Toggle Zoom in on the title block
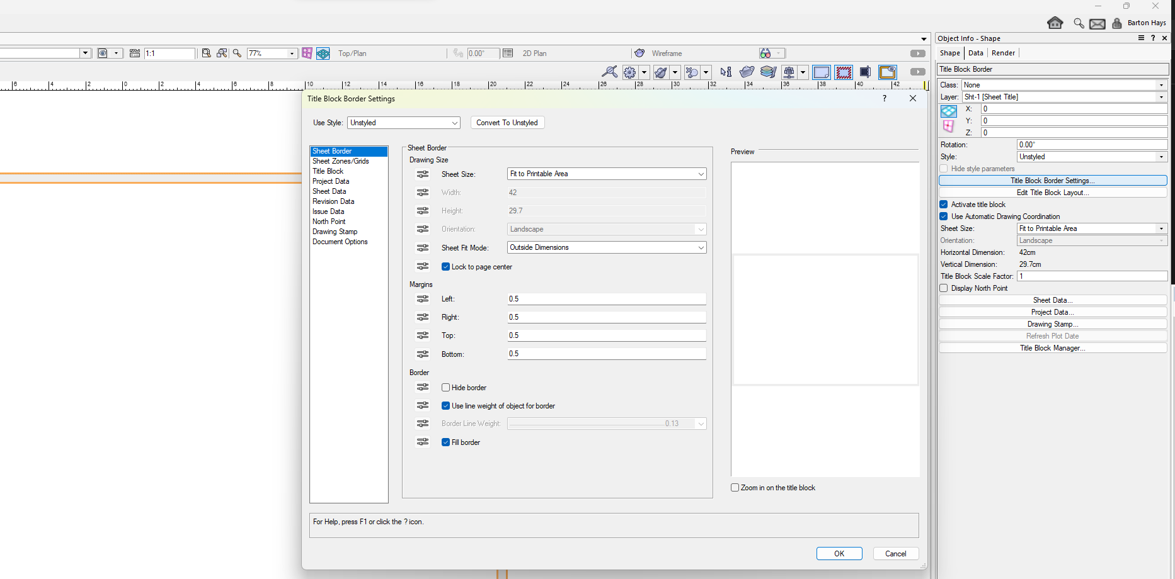 [735, 488]
